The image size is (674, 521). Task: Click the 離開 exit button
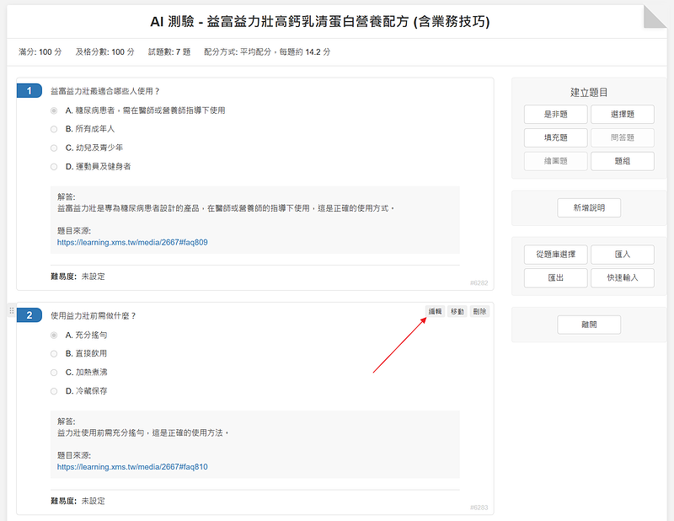pos(589,325)
